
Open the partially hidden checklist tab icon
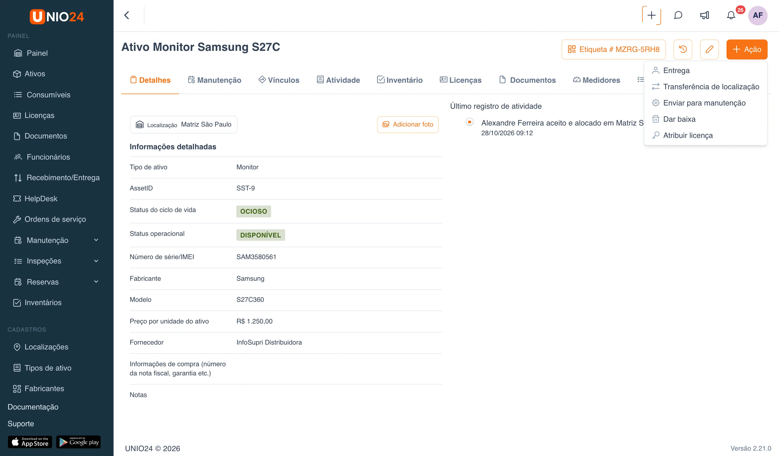[x=641, y=80]
